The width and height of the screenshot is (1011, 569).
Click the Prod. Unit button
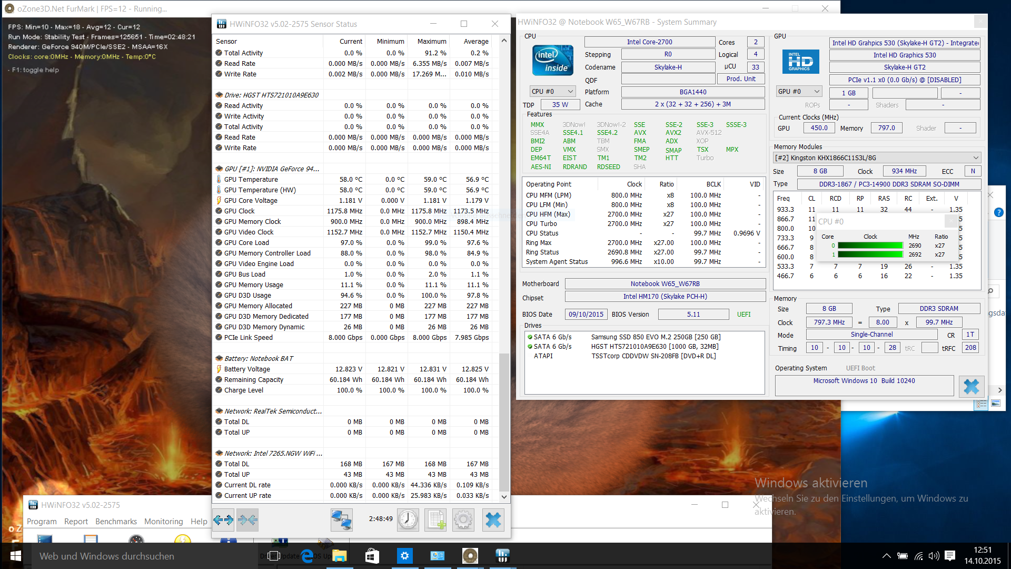[740, 79]
